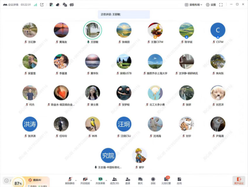This screenshot has width=248, height=187.
Task: Click the orange host badge on 王蓬CSTM avatar
Action: (x=155, y=37)
